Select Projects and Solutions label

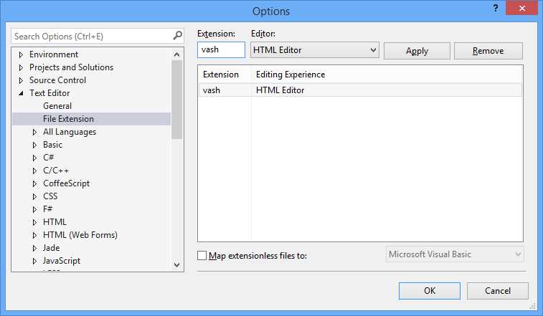click(x=71, y=67)
